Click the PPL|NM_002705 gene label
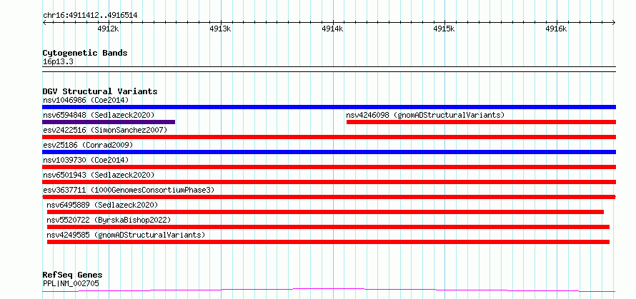Image resolution: width=636 pixels, height=299 pixels. [71, 283]
